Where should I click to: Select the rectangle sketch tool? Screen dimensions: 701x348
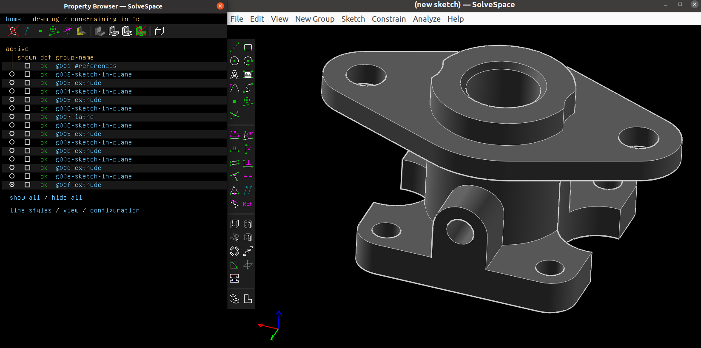pos(248,47)
